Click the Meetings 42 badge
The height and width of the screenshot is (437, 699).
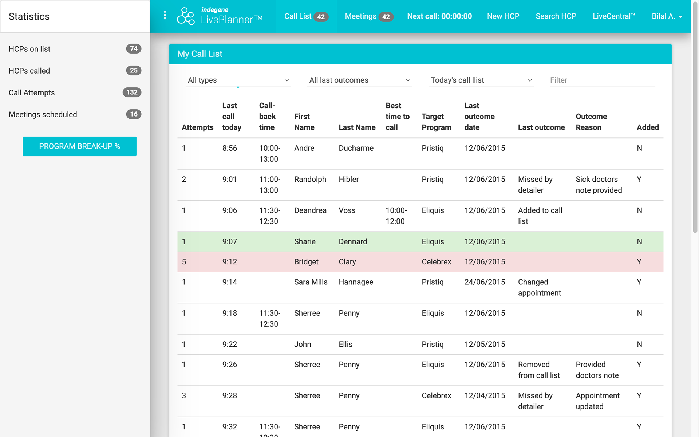click(x=386, y=17)
